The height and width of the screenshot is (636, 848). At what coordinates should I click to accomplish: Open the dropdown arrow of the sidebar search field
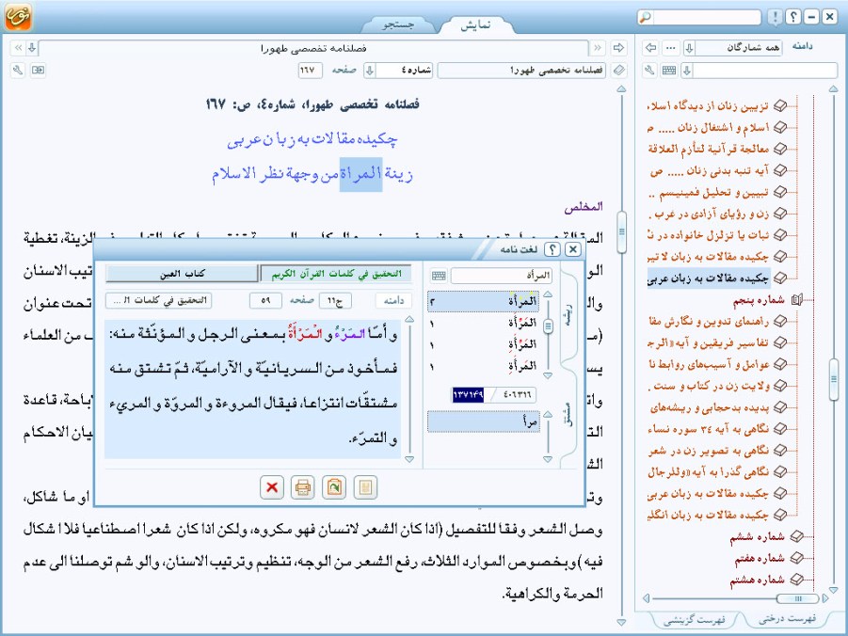(x=687, y=71)
